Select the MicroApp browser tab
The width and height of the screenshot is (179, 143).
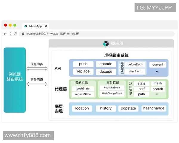point(36,26)
